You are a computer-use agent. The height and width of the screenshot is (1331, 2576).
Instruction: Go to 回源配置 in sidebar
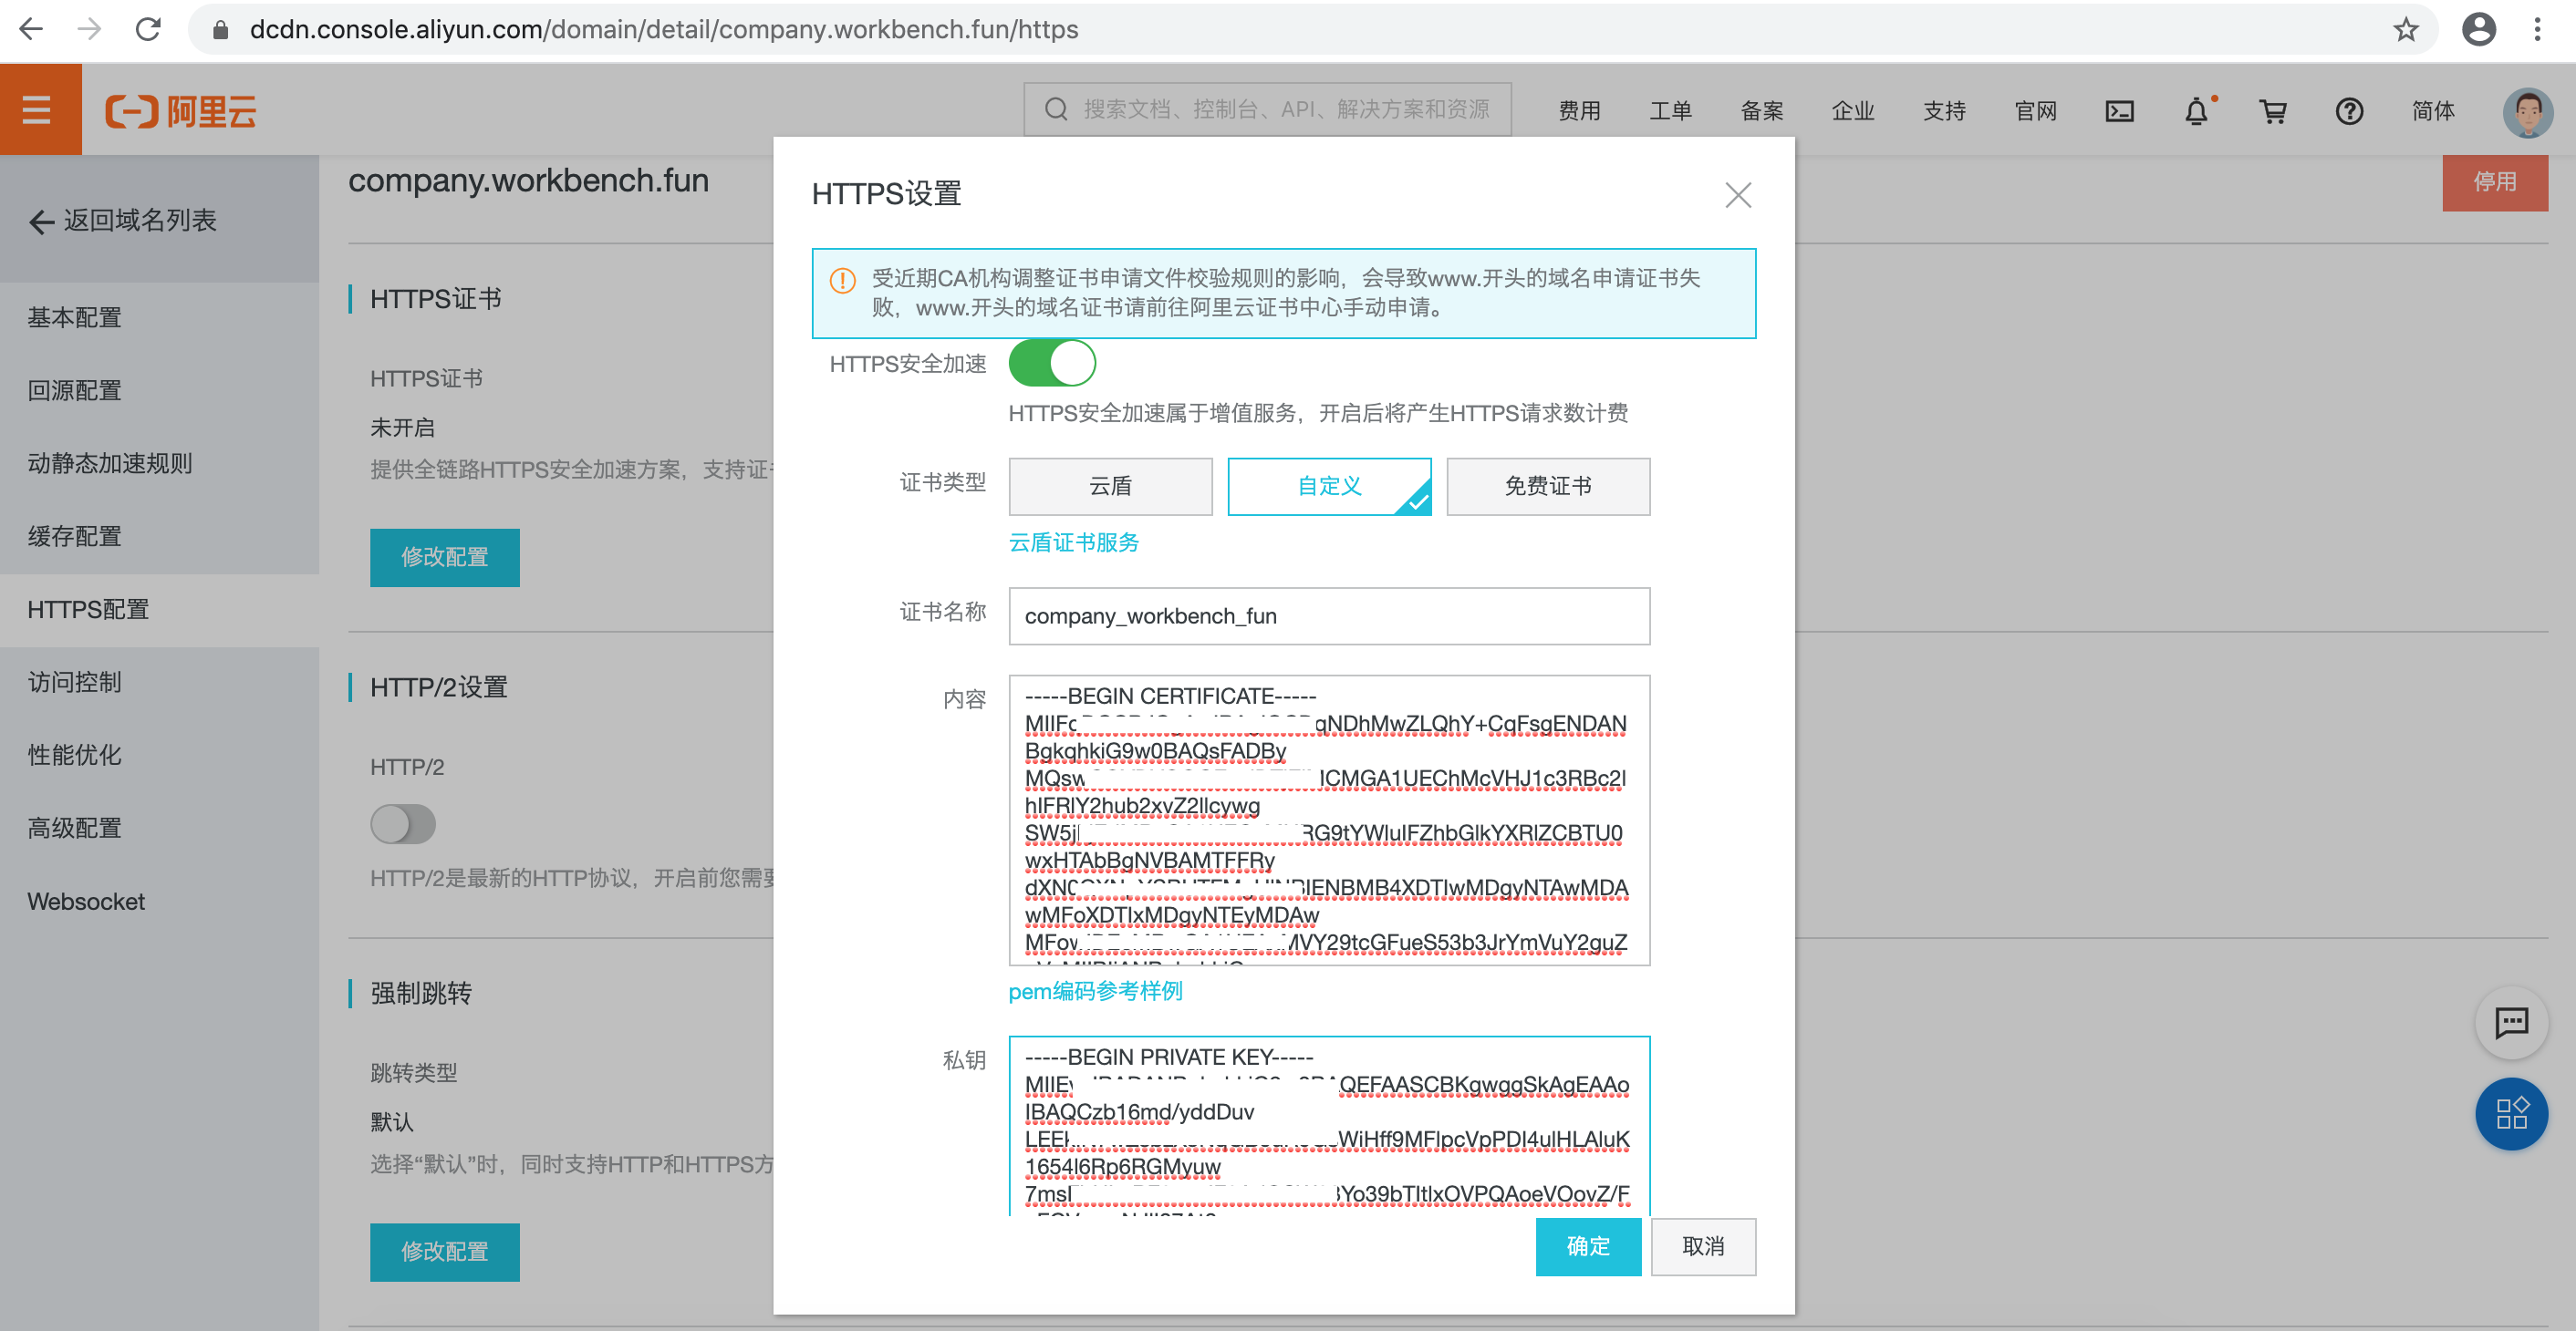pyautogui.click(x=160, y=391)
